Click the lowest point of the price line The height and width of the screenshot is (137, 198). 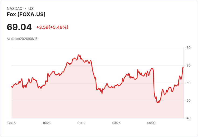coord(157,103)
